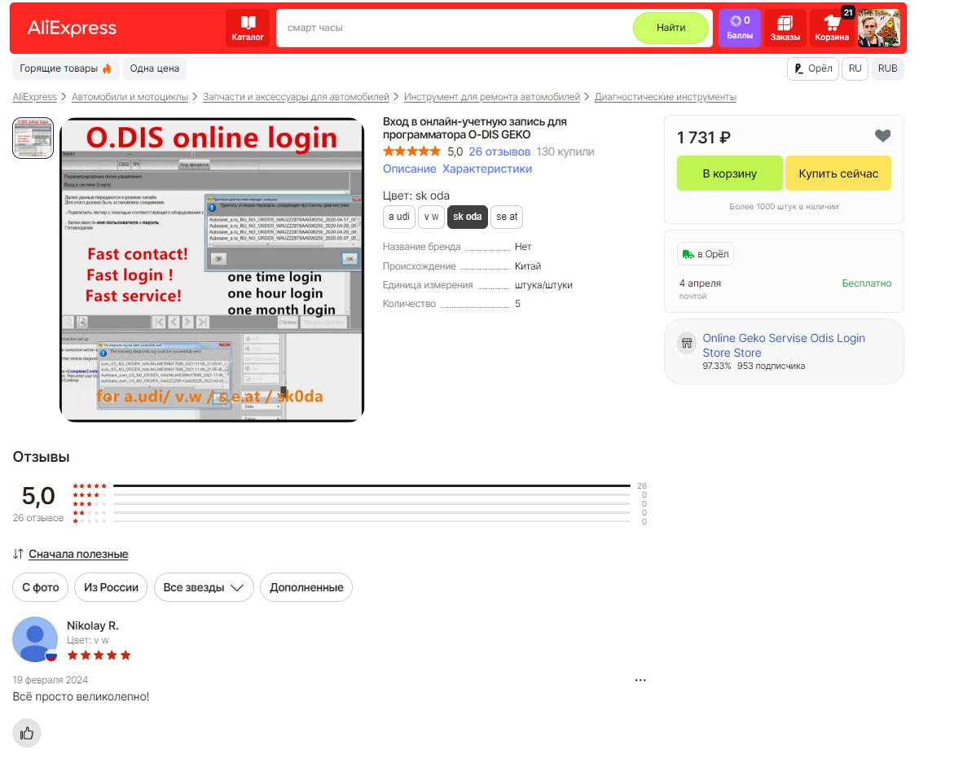This screenshot has height=777, width=976.
Task: Filter reviews Из России
Action: [x=111, y=587]
